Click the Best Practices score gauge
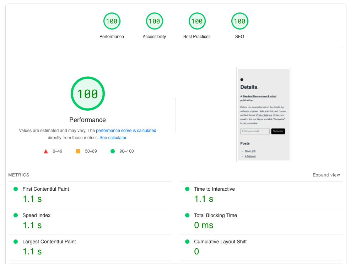Image resolution: width=350 pixels, height=264 pixels. click(197, 21)
